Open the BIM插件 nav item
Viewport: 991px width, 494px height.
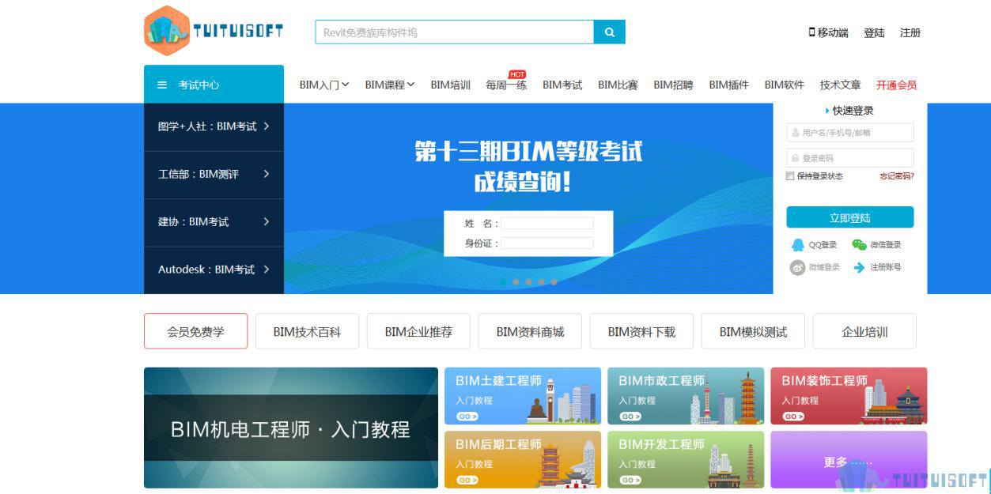pos(728,85)
